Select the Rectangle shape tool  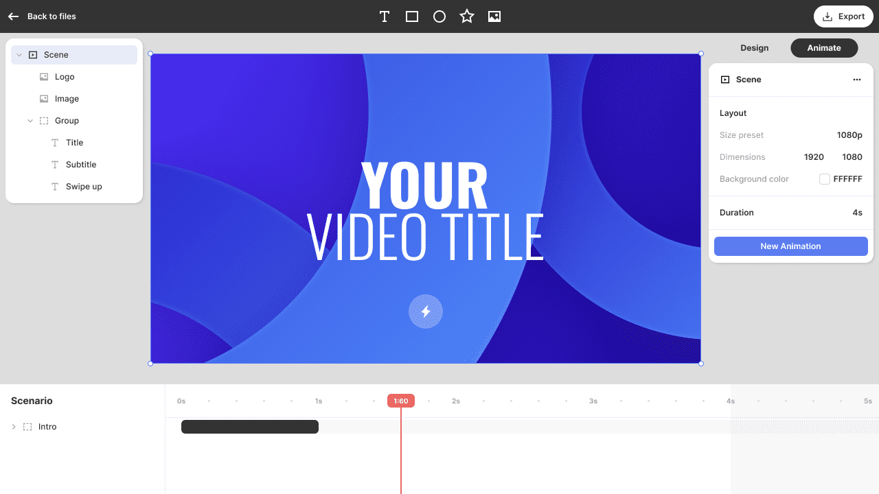click(412, 16)
